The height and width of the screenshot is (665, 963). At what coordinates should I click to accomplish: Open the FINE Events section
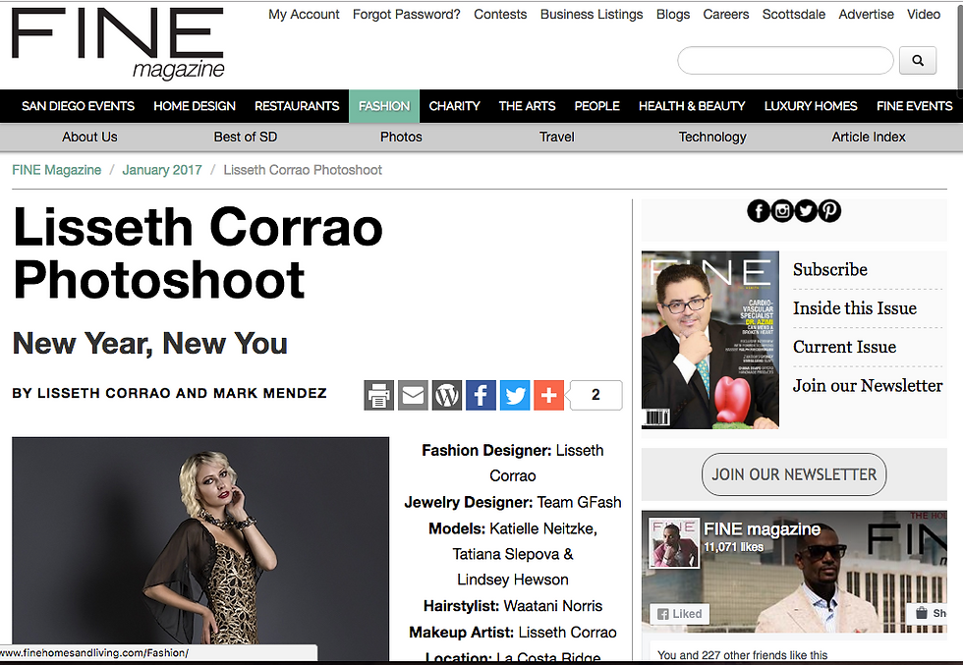915,106
